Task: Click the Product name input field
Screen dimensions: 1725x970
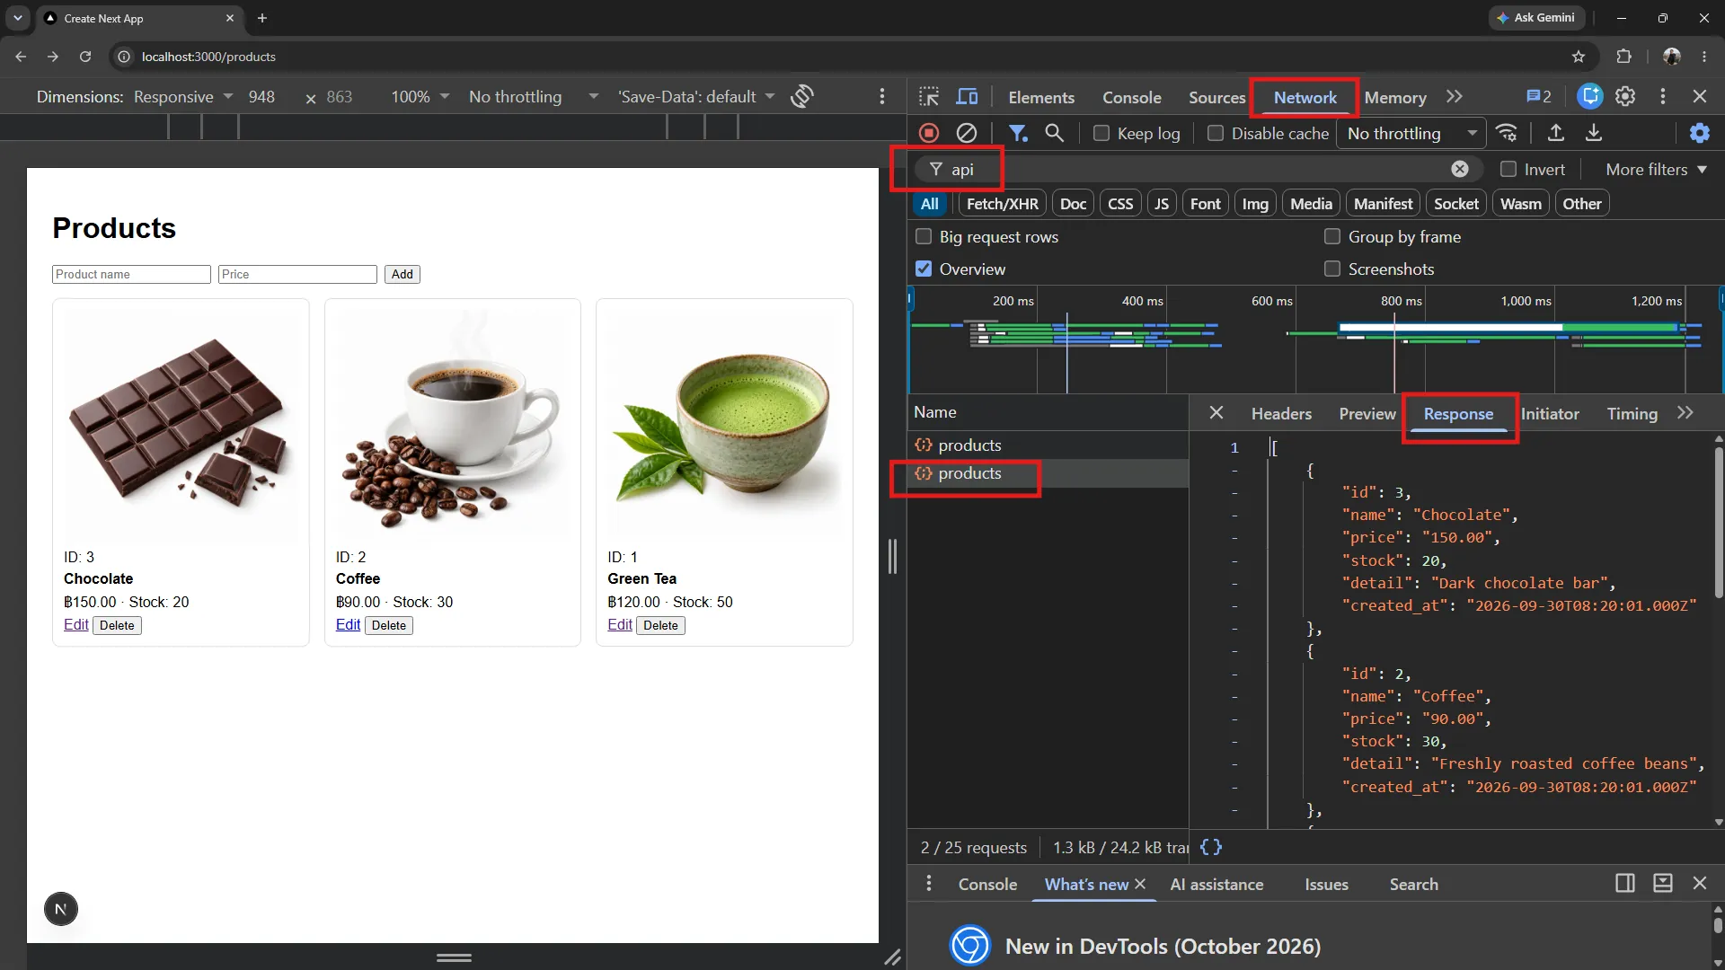Action: (131, 274)
